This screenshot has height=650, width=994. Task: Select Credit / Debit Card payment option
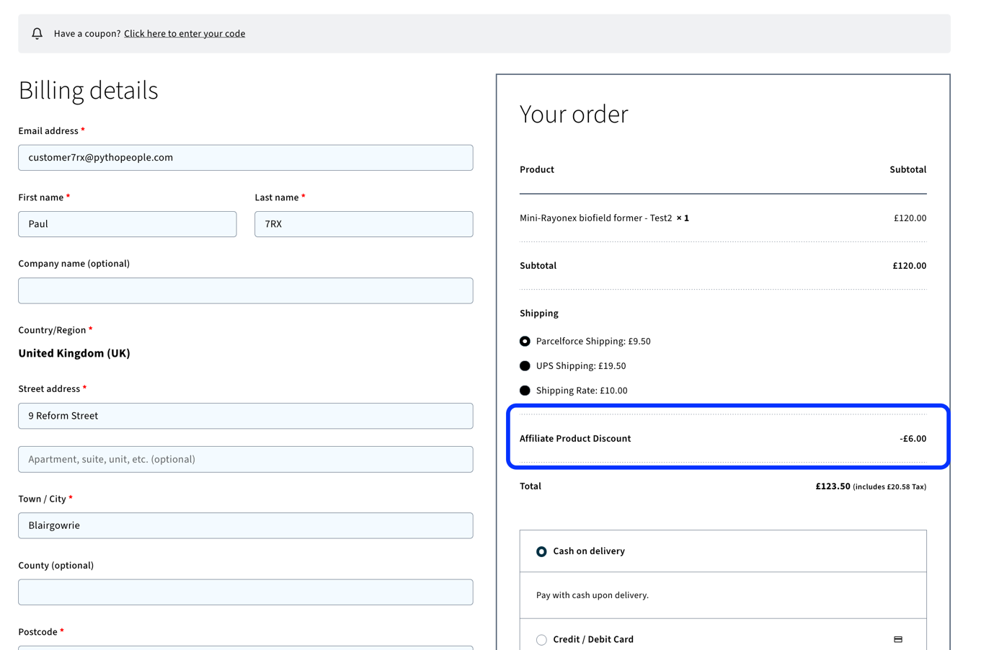[541, 639]
